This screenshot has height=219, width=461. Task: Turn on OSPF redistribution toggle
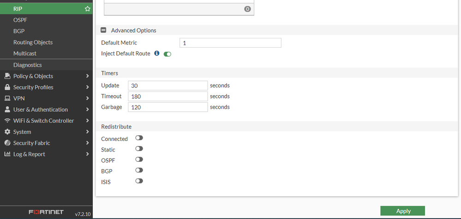pyautogui.click(x=139, y=159)
